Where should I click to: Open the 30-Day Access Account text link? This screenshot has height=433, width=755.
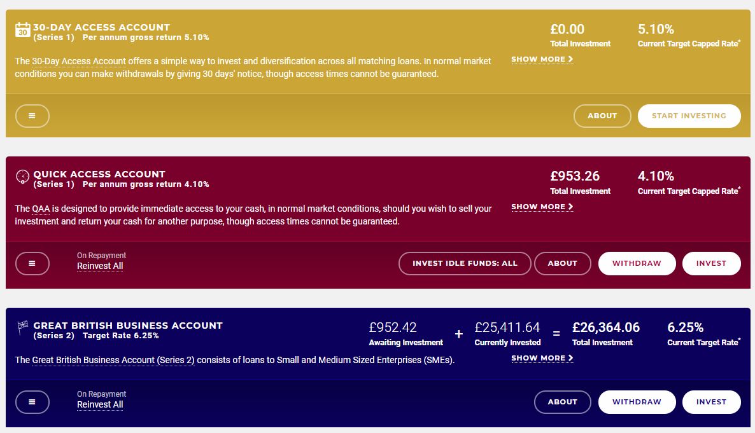[79, 61]
